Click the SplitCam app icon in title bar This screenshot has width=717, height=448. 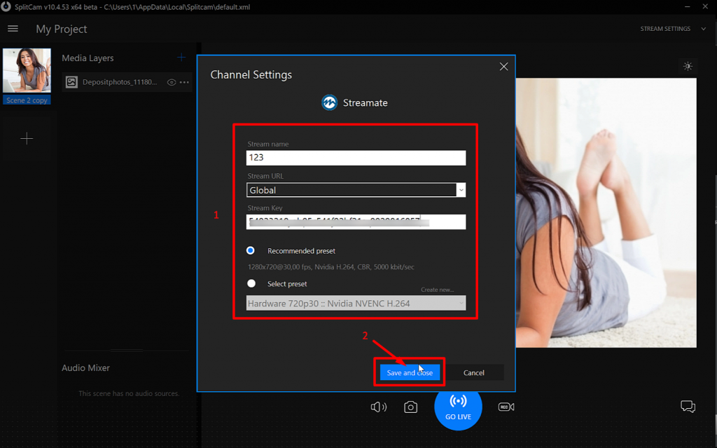click(x=6, y=6)
